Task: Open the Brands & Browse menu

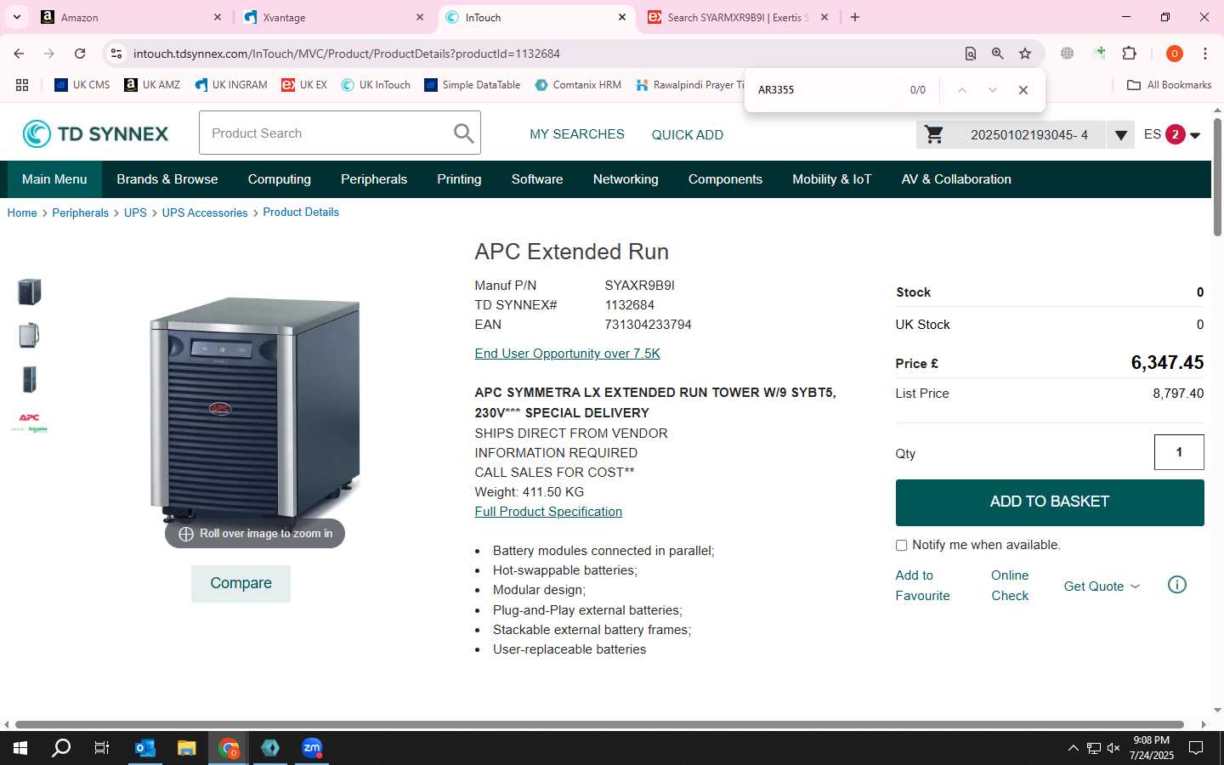Action: tap(167, 179)
